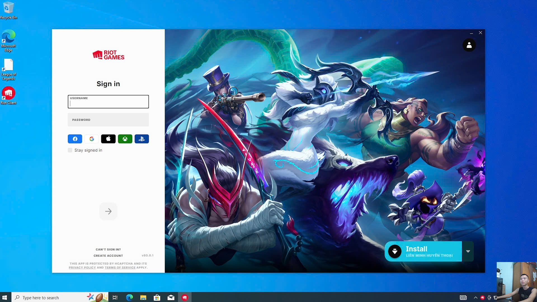
Task: Focus the Password input field
Action: pyautogui.click(x=108, y=120)
